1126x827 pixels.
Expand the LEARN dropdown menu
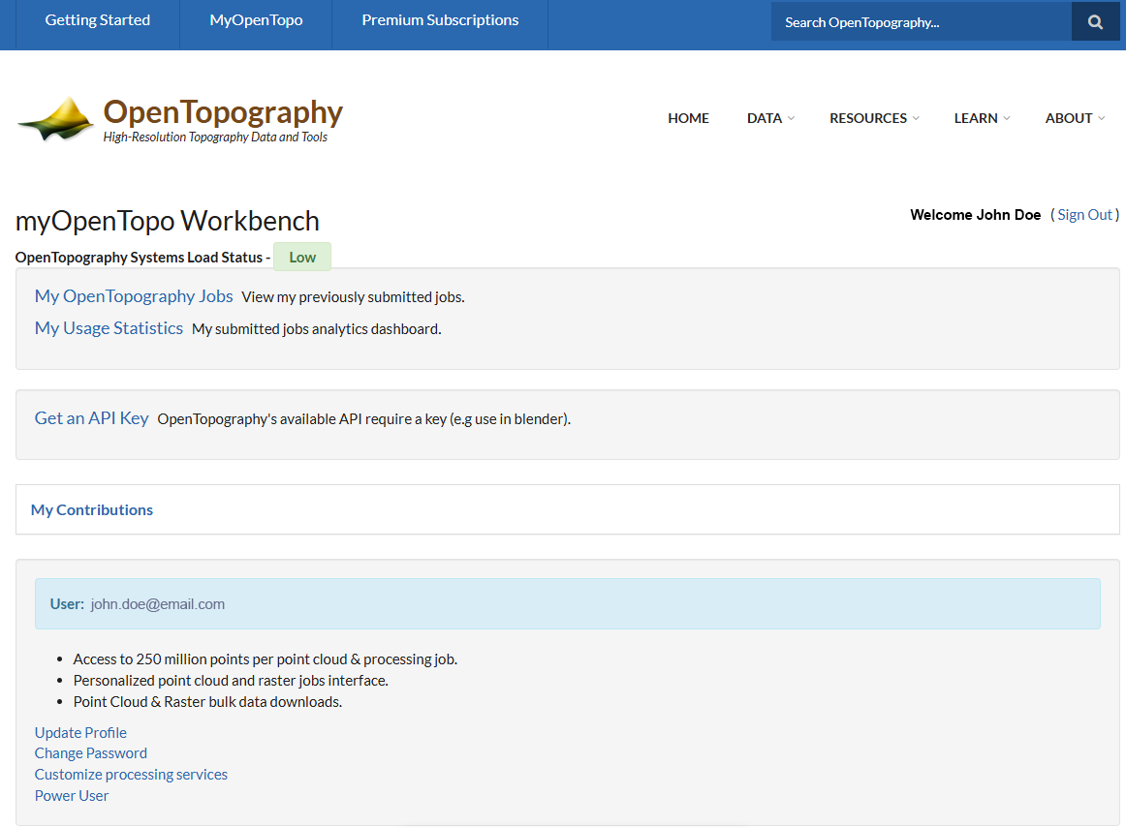click(x=982, y=118)
